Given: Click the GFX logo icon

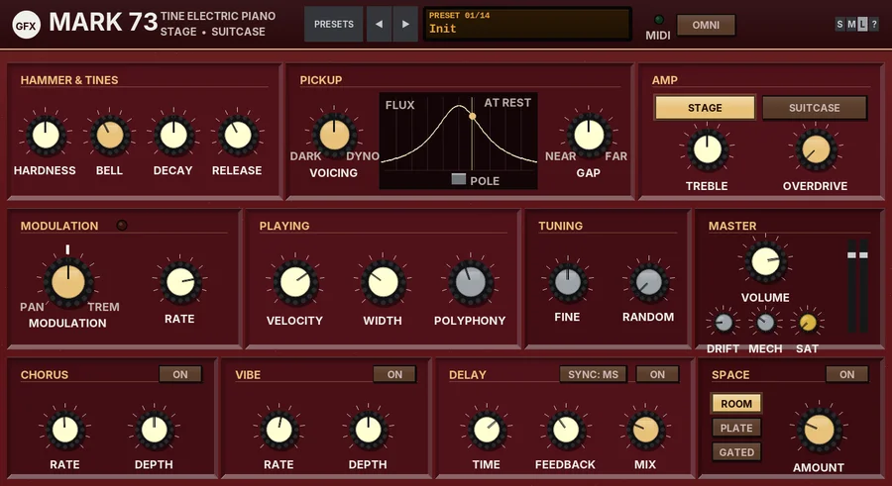Looking at the screenshot, I should (26, 25).
